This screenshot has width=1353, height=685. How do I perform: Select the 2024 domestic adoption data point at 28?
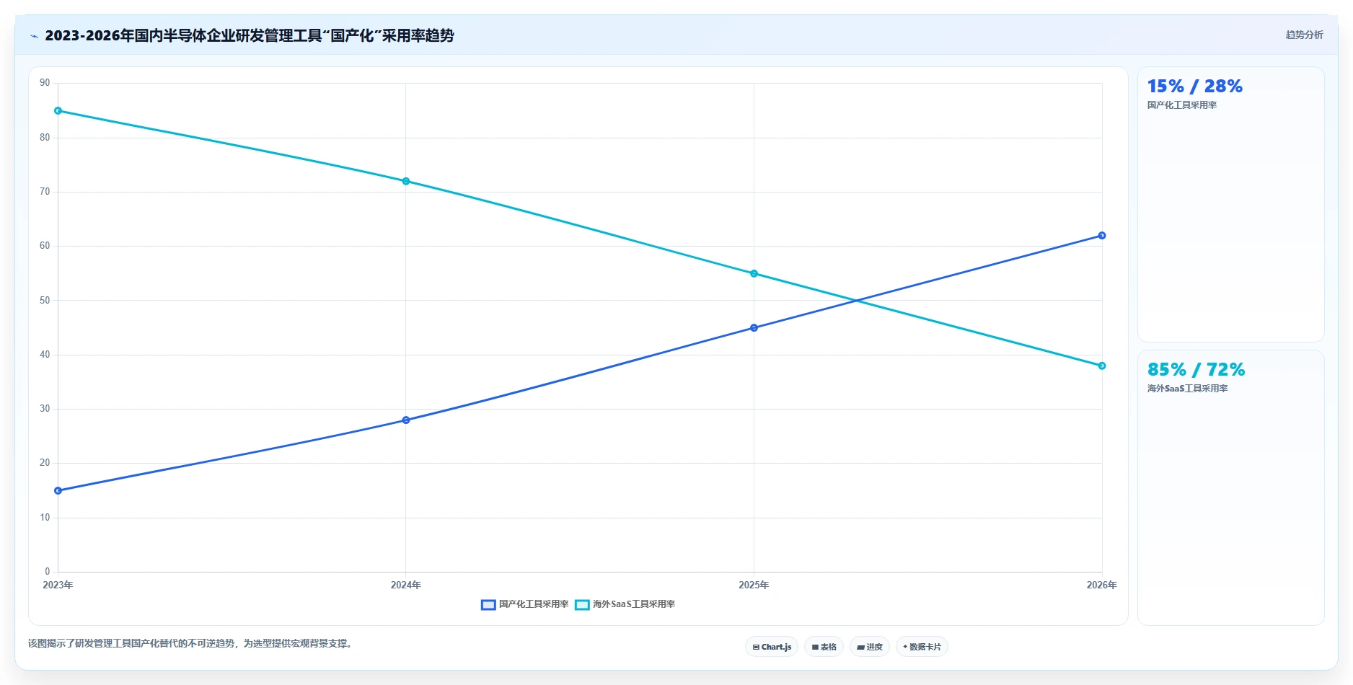click(x=406, y=420)
